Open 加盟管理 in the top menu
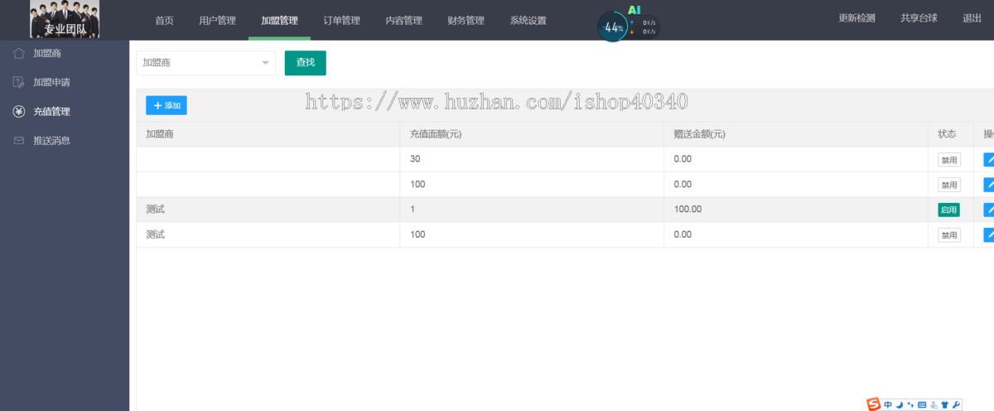994x411 pixels. 279,21
